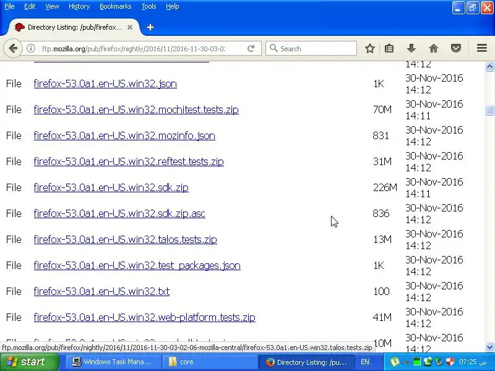Click the 831 size value
Image resolution: width=495 pixels, height=371 pixels.
(381, 135)
